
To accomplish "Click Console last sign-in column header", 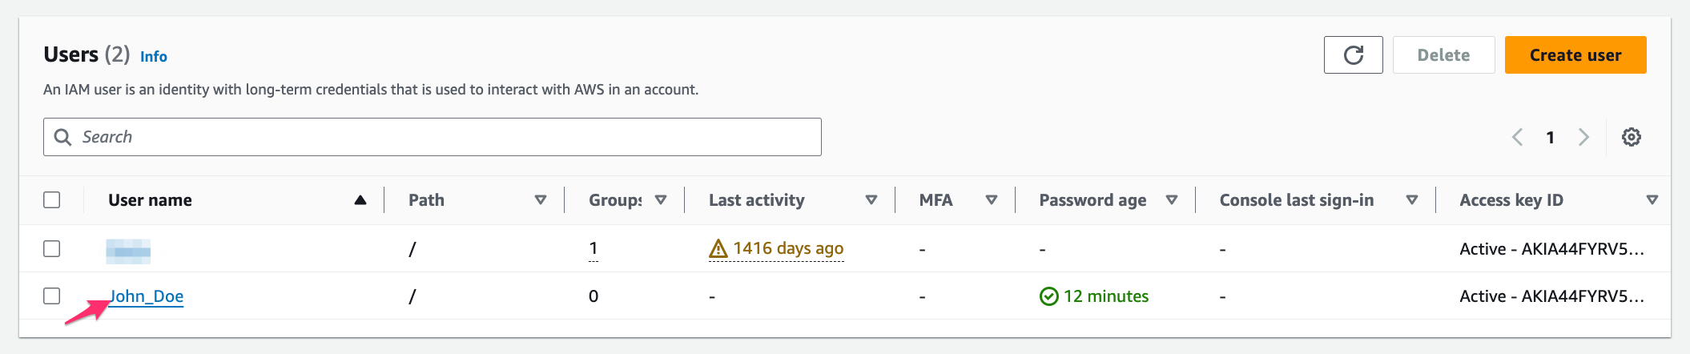I will click(x=1296, y=200).
